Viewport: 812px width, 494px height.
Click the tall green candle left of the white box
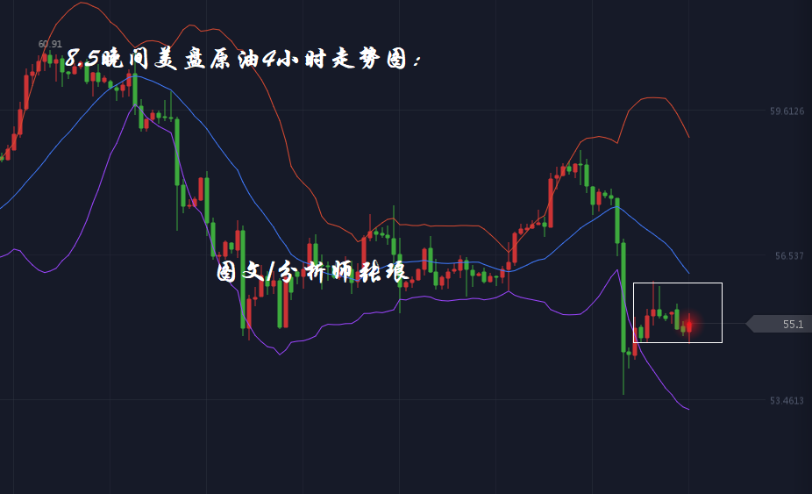623,294
